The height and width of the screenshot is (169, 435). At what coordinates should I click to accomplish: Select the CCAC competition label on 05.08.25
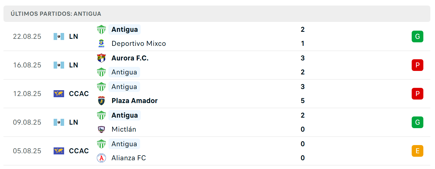[x=79, y=151]
